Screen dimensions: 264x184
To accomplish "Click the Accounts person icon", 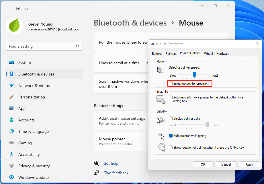I will click(11, 120).
